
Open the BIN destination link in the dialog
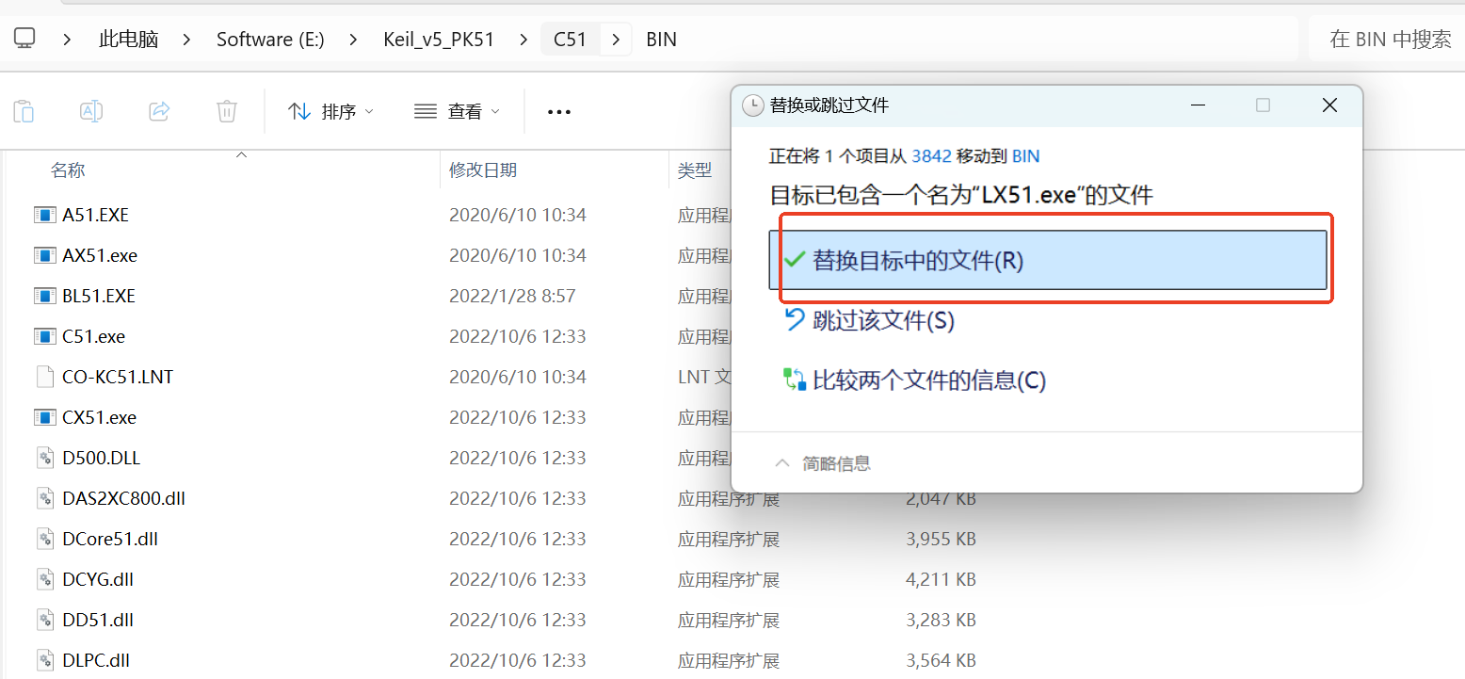point(1025,156)
